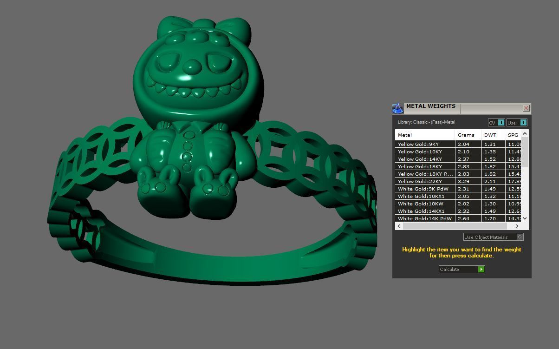Click the 2.64 grams value
The width and height of the screenshot is (559, 349).
pyautogui.click(x=463, y=218)
